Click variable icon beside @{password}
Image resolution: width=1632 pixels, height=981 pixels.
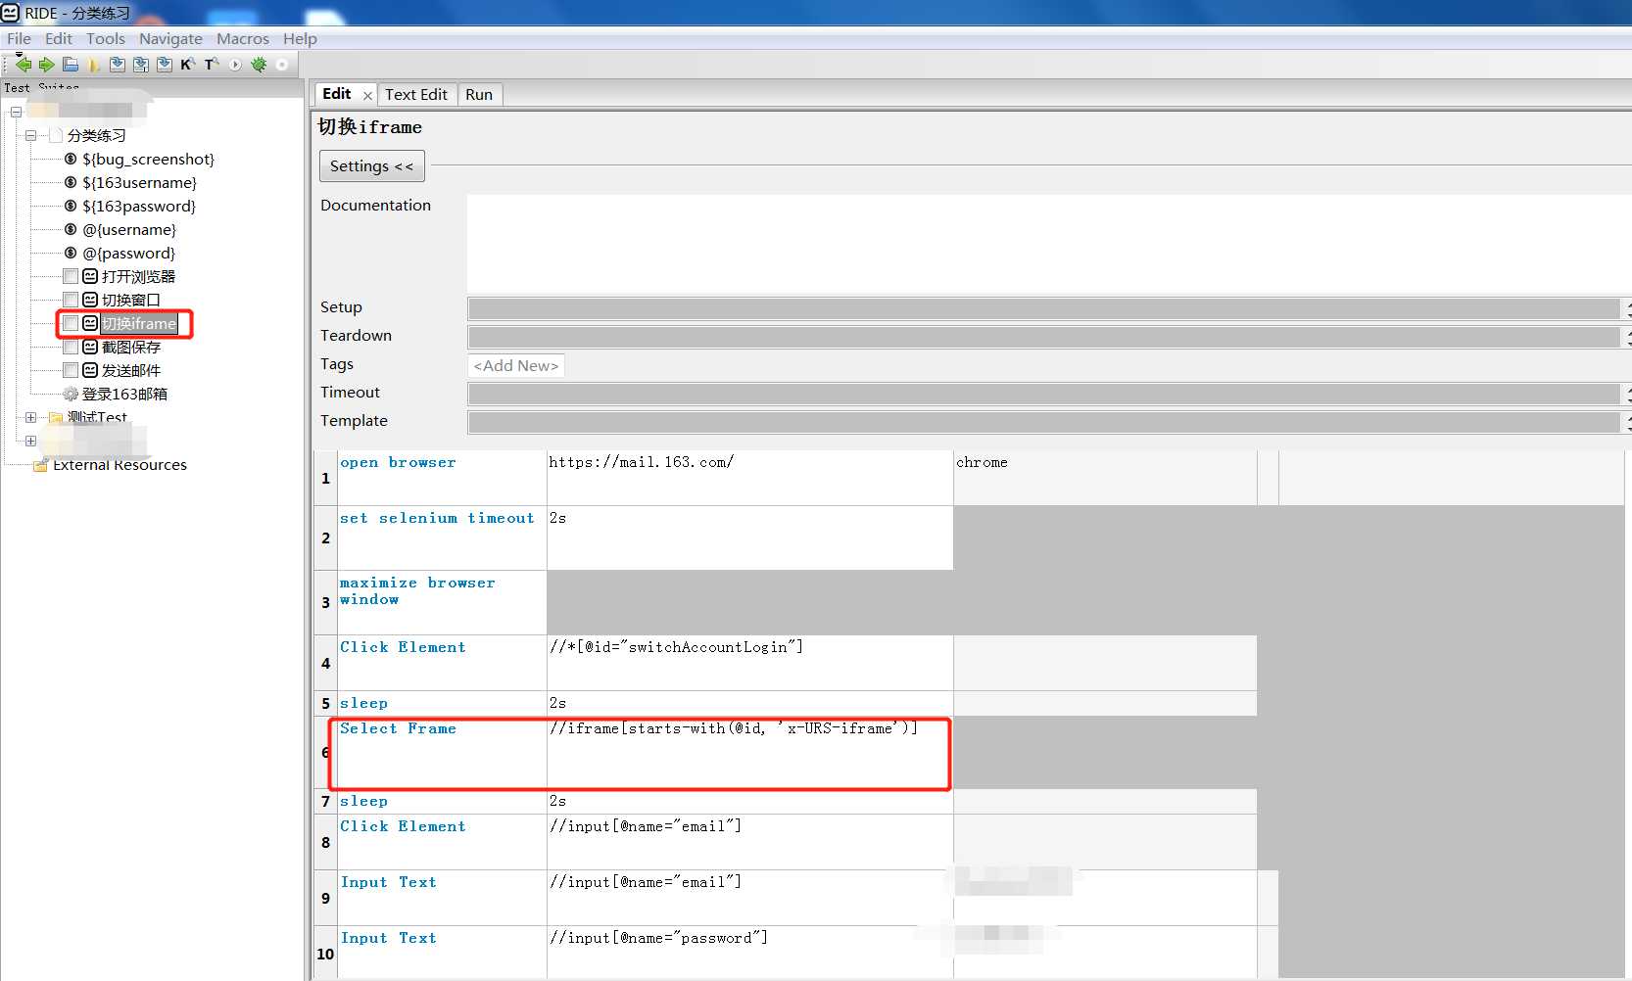click(x=71, y=253)
